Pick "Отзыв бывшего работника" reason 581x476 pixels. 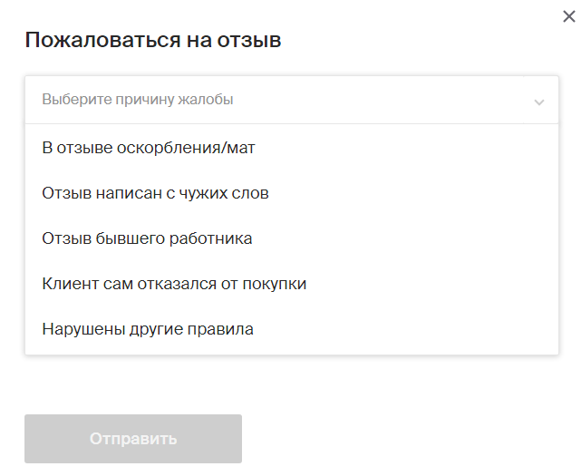pos(147,238)
